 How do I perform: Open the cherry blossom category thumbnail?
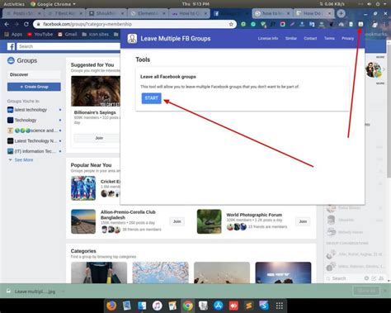coord(161,273)
